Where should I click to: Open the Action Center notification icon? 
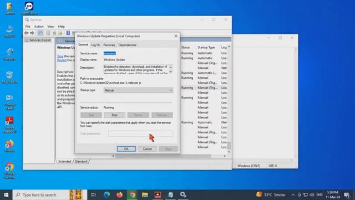click(347, 195)
